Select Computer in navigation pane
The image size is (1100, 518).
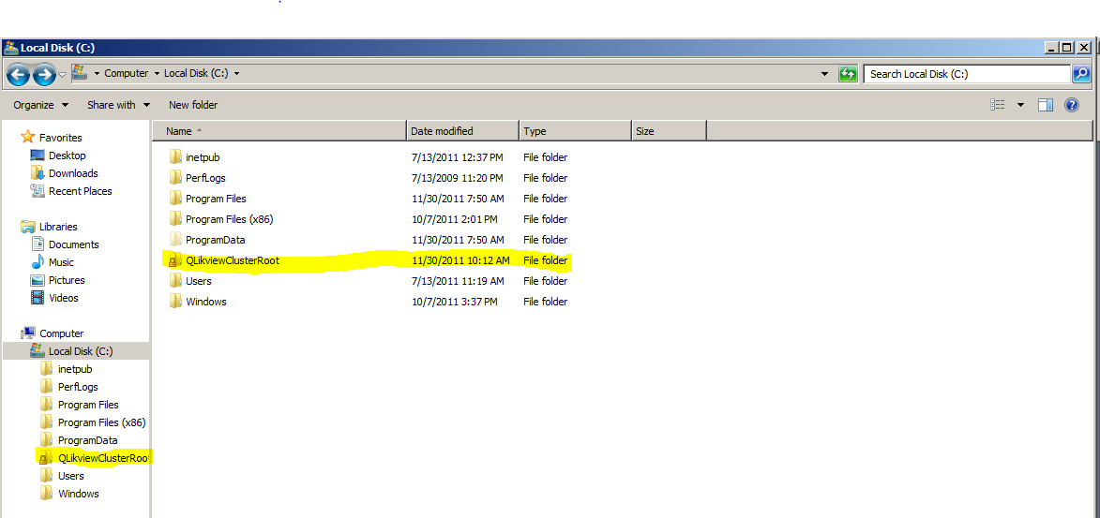click(53, 333)
